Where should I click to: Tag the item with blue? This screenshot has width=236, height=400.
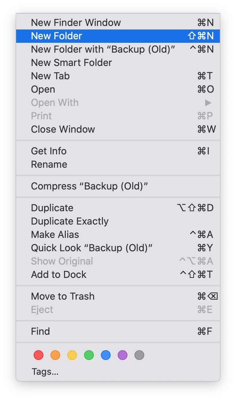click(x=106, y=355)
